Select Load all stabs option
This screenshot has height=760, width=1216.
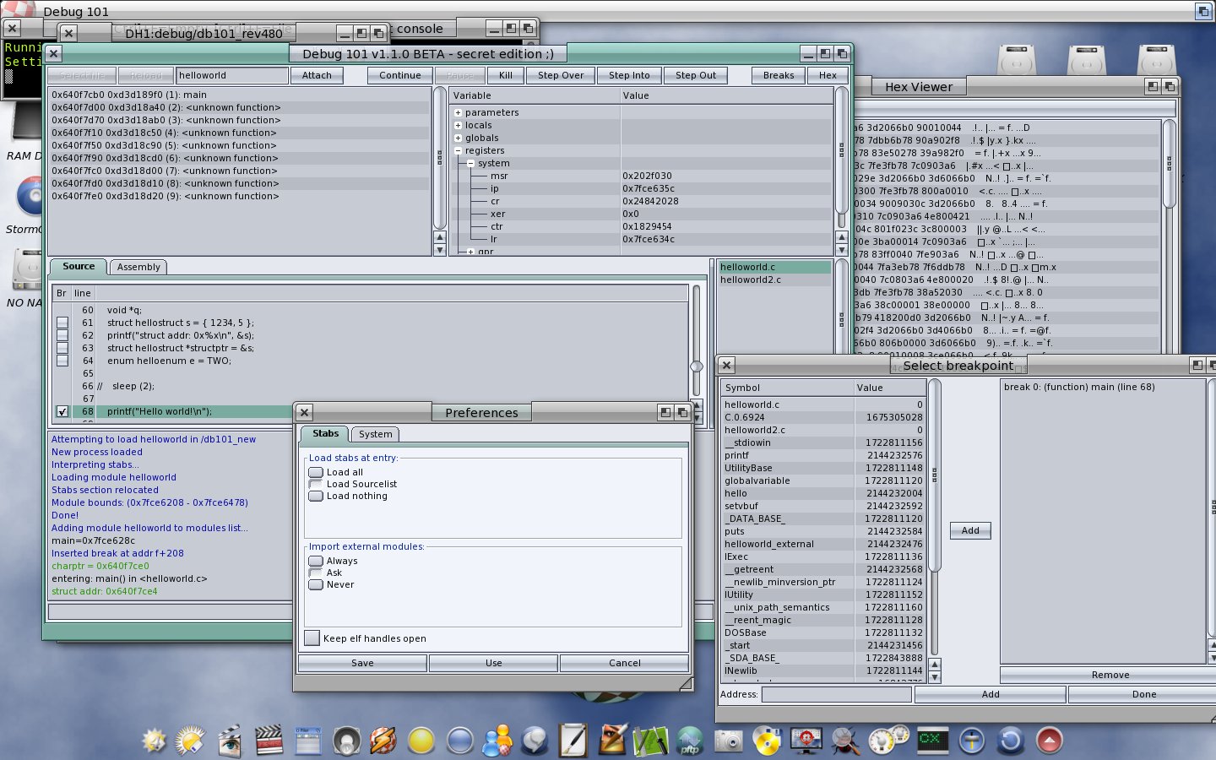316,472
